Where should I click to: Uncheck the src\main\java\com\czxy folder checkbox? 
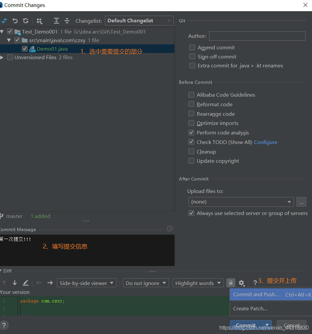[17, 40]
